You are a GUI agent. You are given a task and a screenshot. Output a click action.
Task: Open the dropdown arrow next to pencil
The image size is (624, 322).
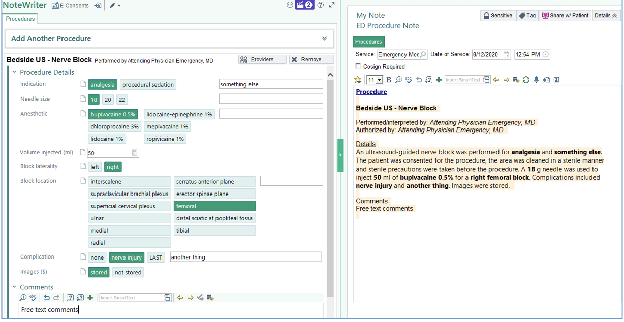(119, 6)
